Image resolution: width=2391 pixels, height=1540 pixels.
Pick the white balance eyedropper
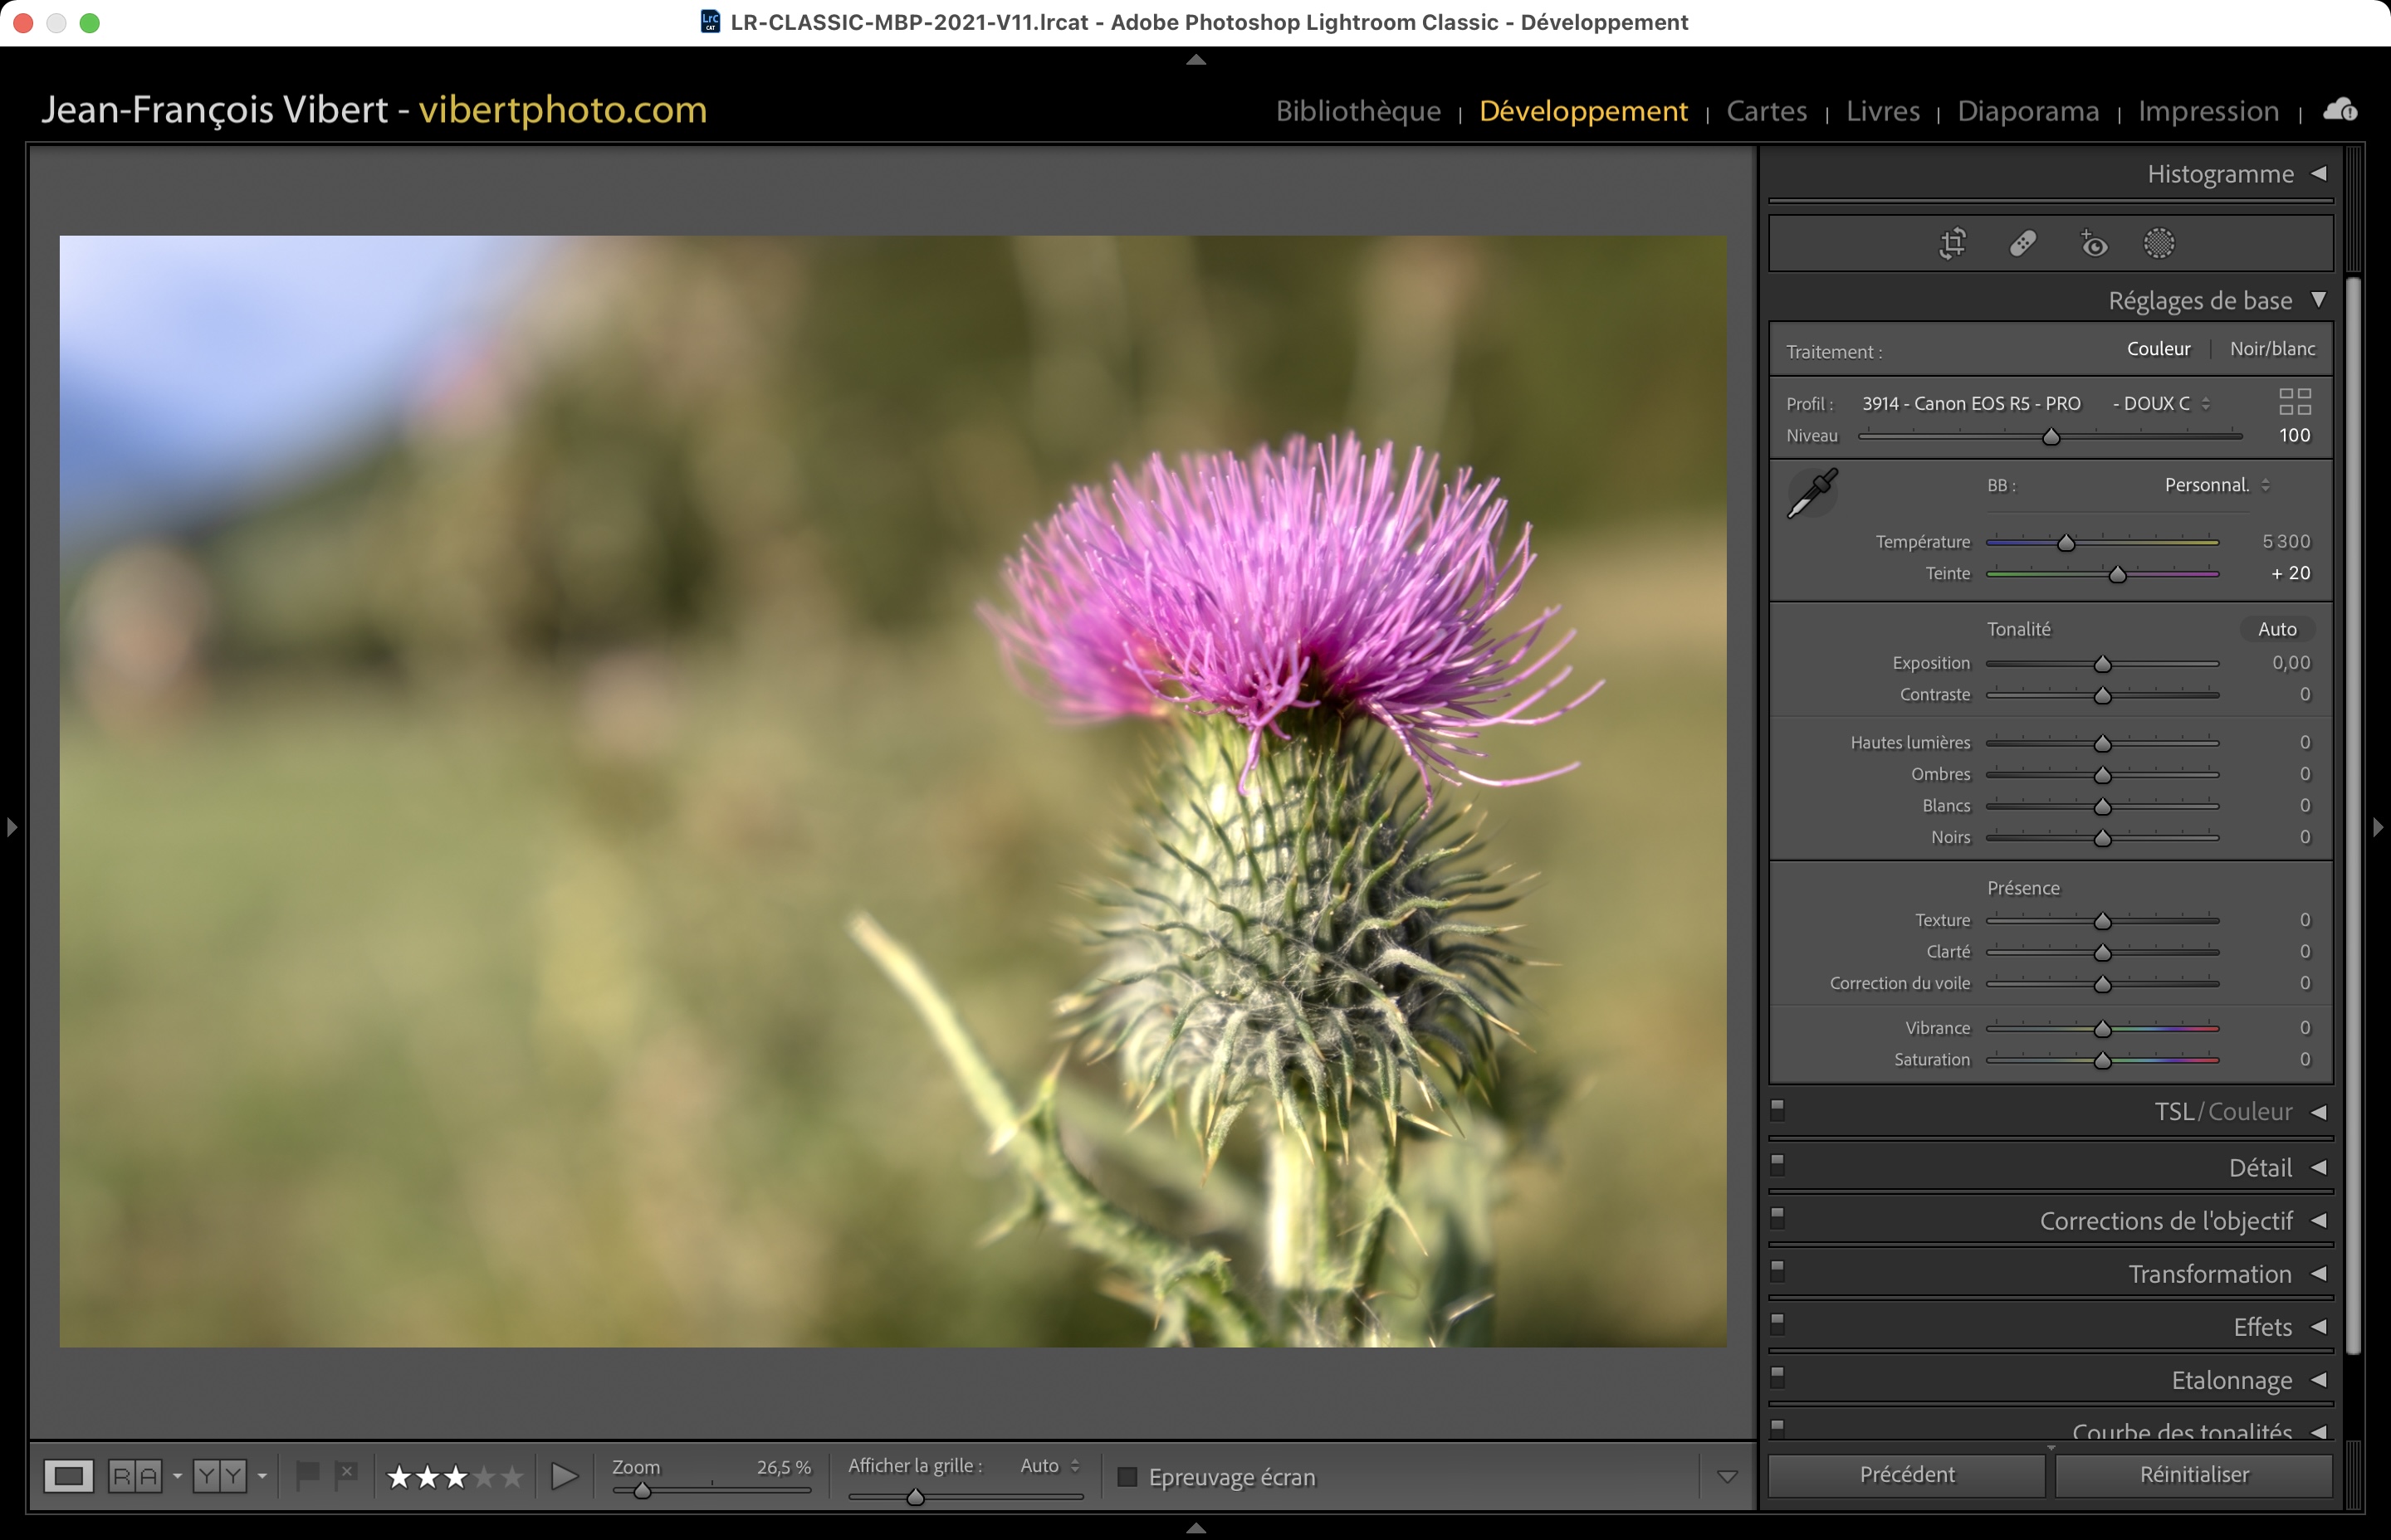point(1812,492)
